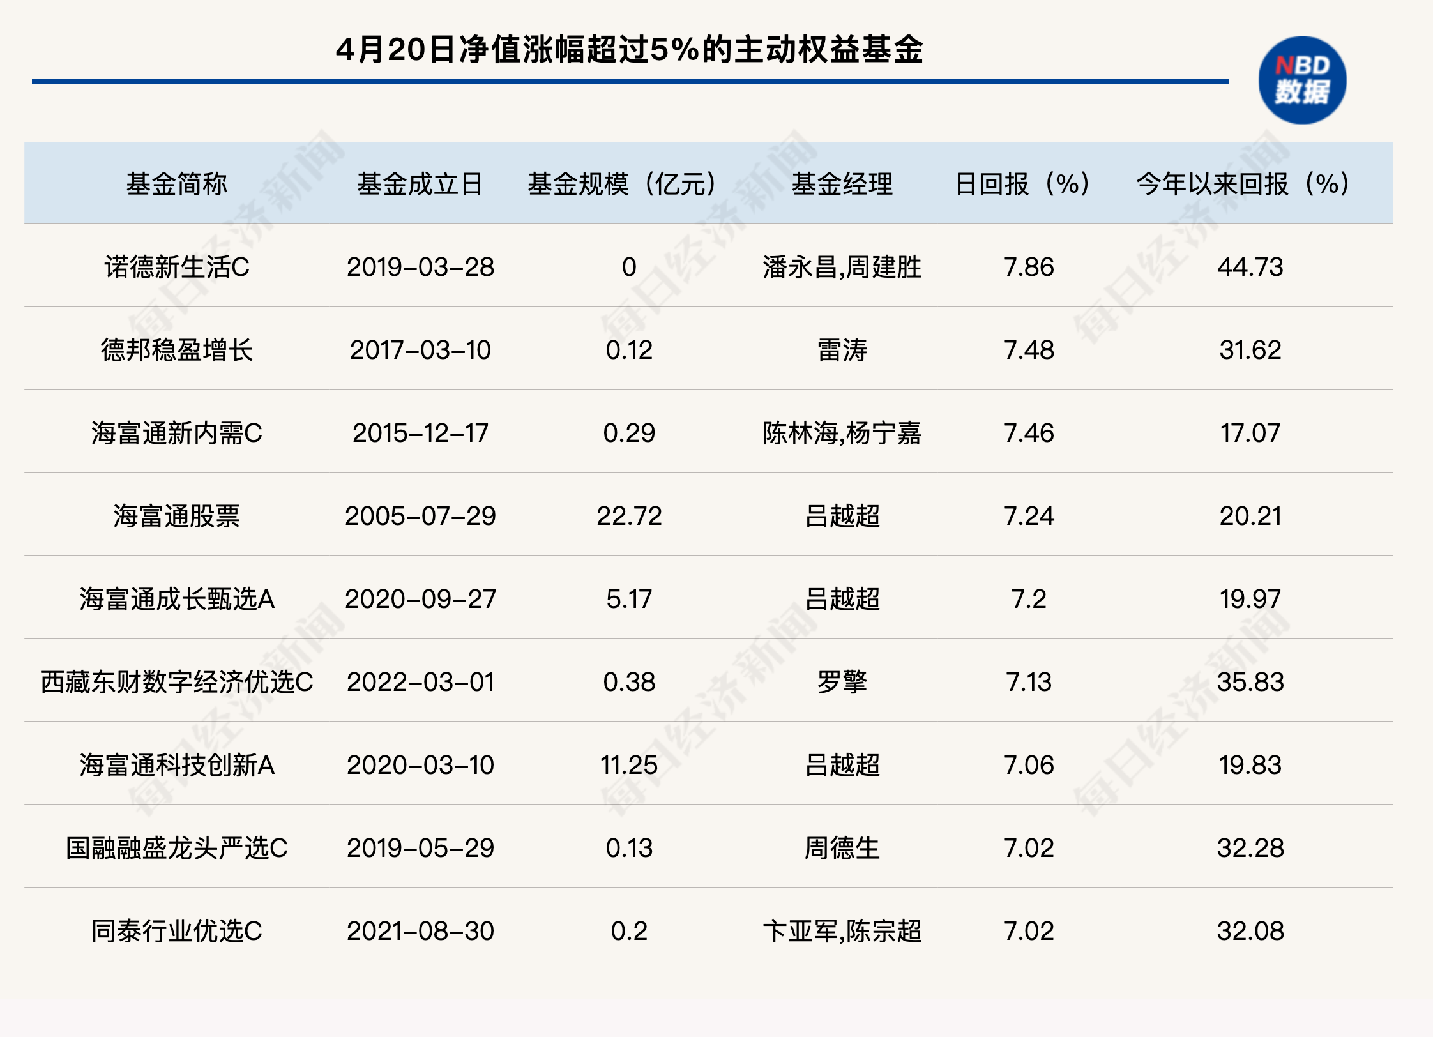The image size is (1433, 1037).
Task: Click fund size 0.12
Action: point(629,350)
